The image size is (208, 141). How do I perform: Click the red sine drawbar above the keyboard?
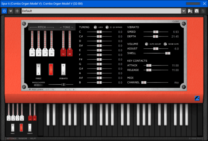(30, 118)
